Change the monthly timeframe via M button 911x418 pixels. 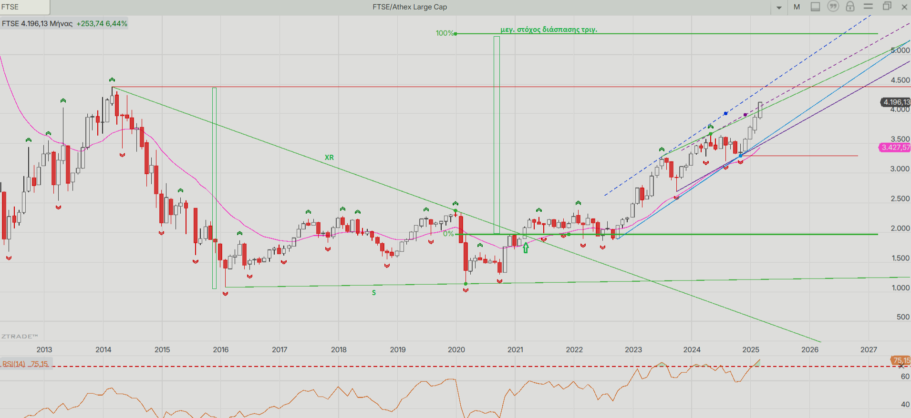[797, 7]
